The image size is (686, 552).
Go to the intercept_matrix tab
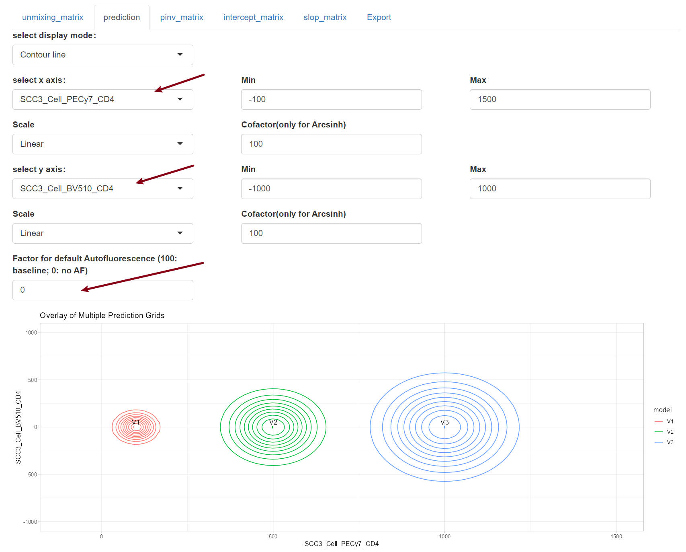253,17
